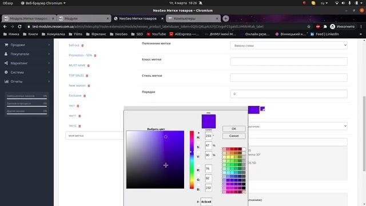Expand the Продажи sidebar menu arrow
The image size is (366, 206).
pos(49,45)
